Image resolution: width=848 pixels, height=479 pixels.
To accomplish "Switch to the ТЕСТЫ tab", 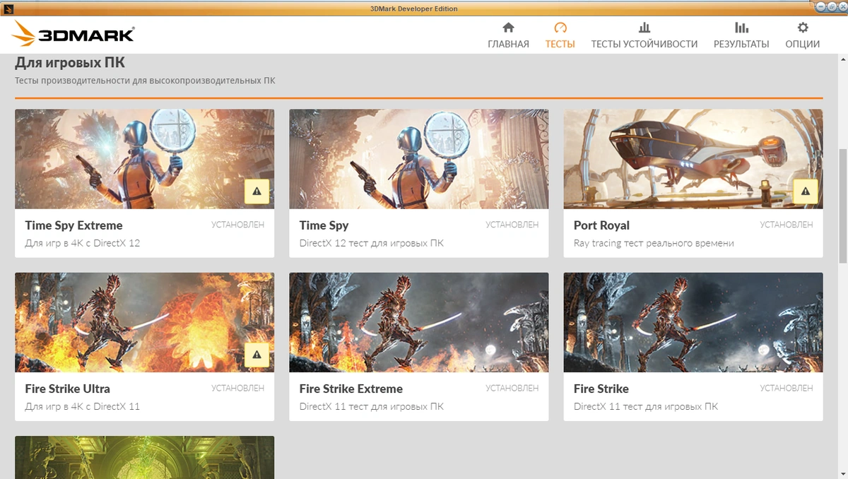I will point(560,35).
